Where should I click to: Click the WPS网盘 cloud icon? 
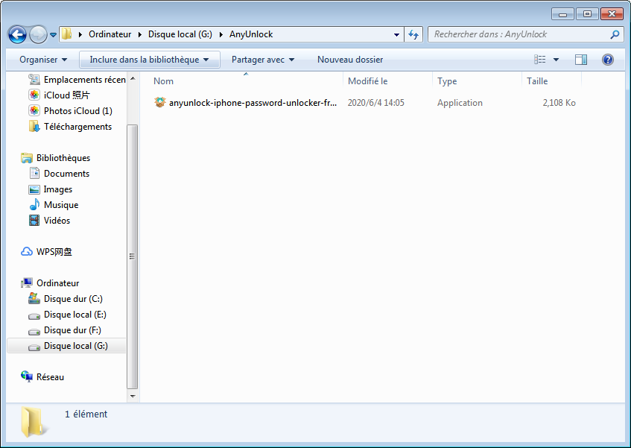27,251
